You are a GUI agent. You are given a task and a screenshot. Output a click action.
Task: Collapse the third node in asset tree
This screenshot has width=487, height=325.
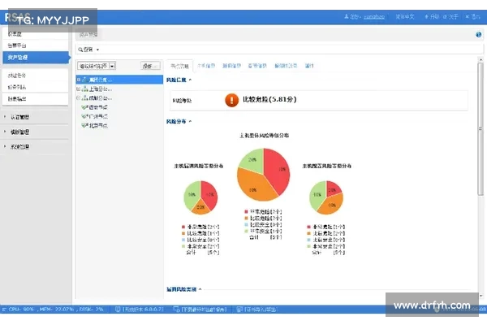pos(78,97)
